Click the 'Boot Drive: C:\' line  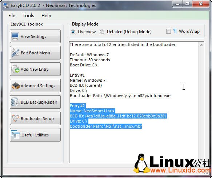84,65
